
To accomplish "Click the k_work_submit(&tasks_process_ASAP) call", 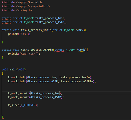I will pos(36,97).
